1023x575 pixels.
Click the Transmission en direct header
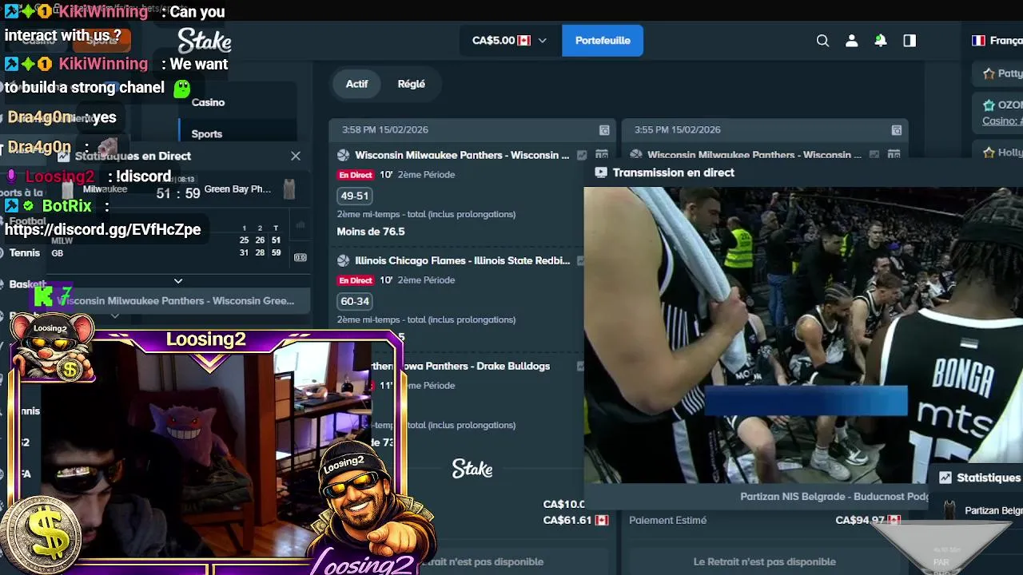pos(674,172)
